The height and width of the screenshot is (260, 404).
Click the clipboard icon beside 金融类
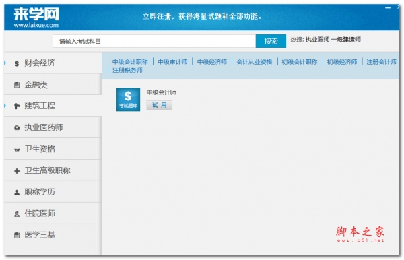coord(17,85)
